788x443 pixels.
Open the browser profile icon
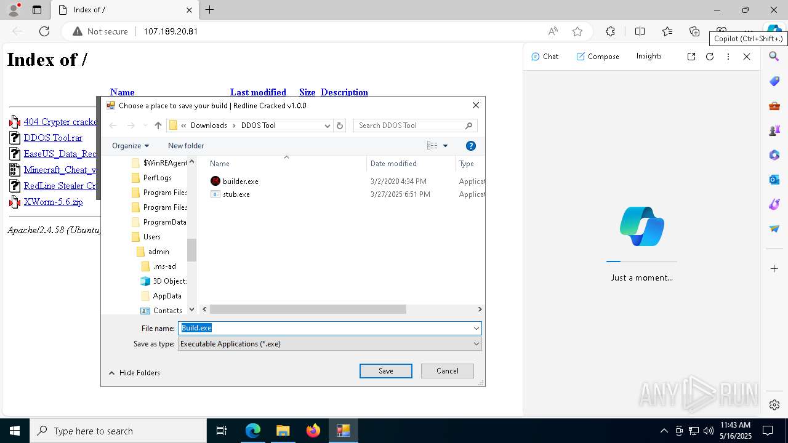[14, 10]
